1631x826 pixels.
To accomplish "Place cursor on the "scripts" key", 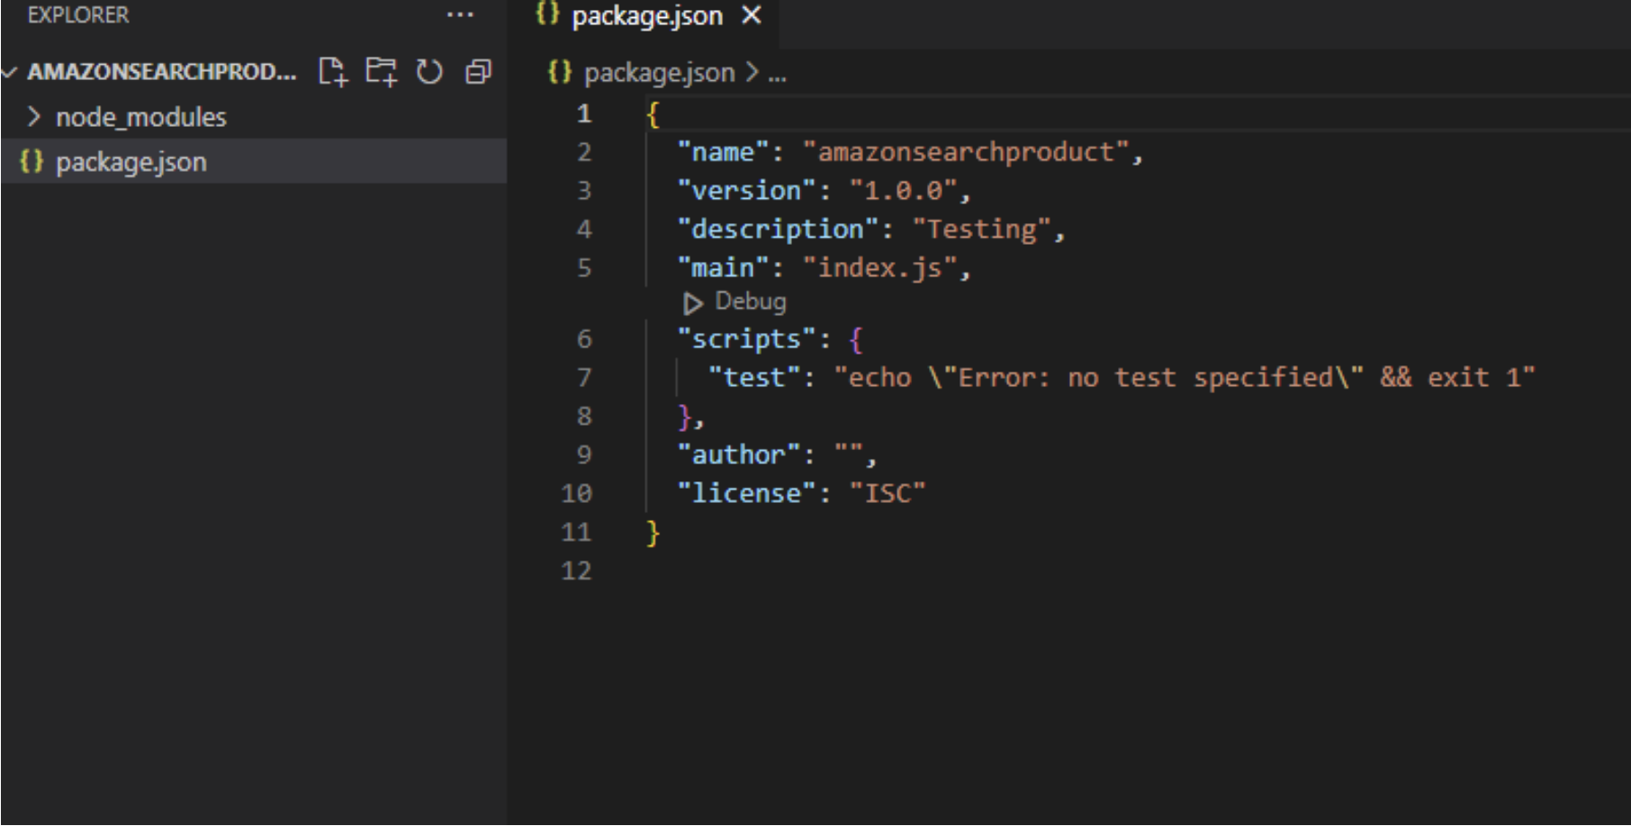I will click(x=746, y=339).
